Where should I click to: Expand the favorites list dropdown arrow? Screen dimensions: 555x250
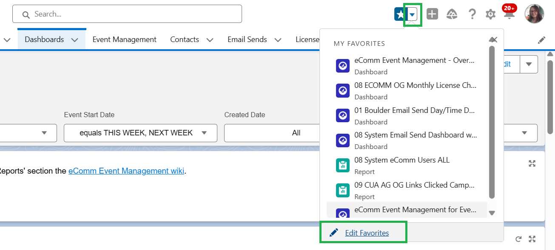coord(412,14)
